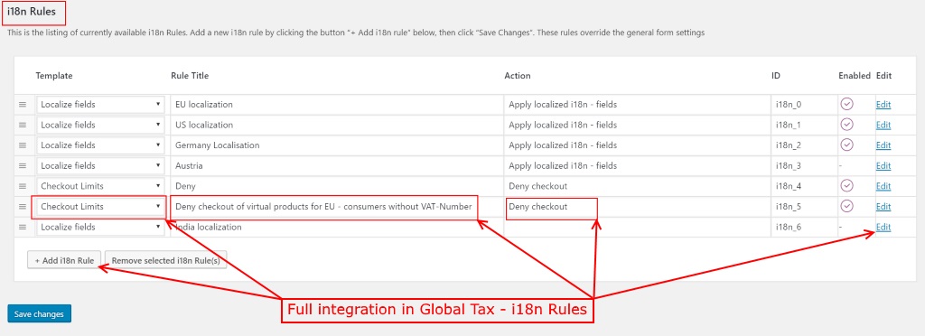Click the i18n Rules section heading
The image size is (925, 336).
click(x=32, y=11)
